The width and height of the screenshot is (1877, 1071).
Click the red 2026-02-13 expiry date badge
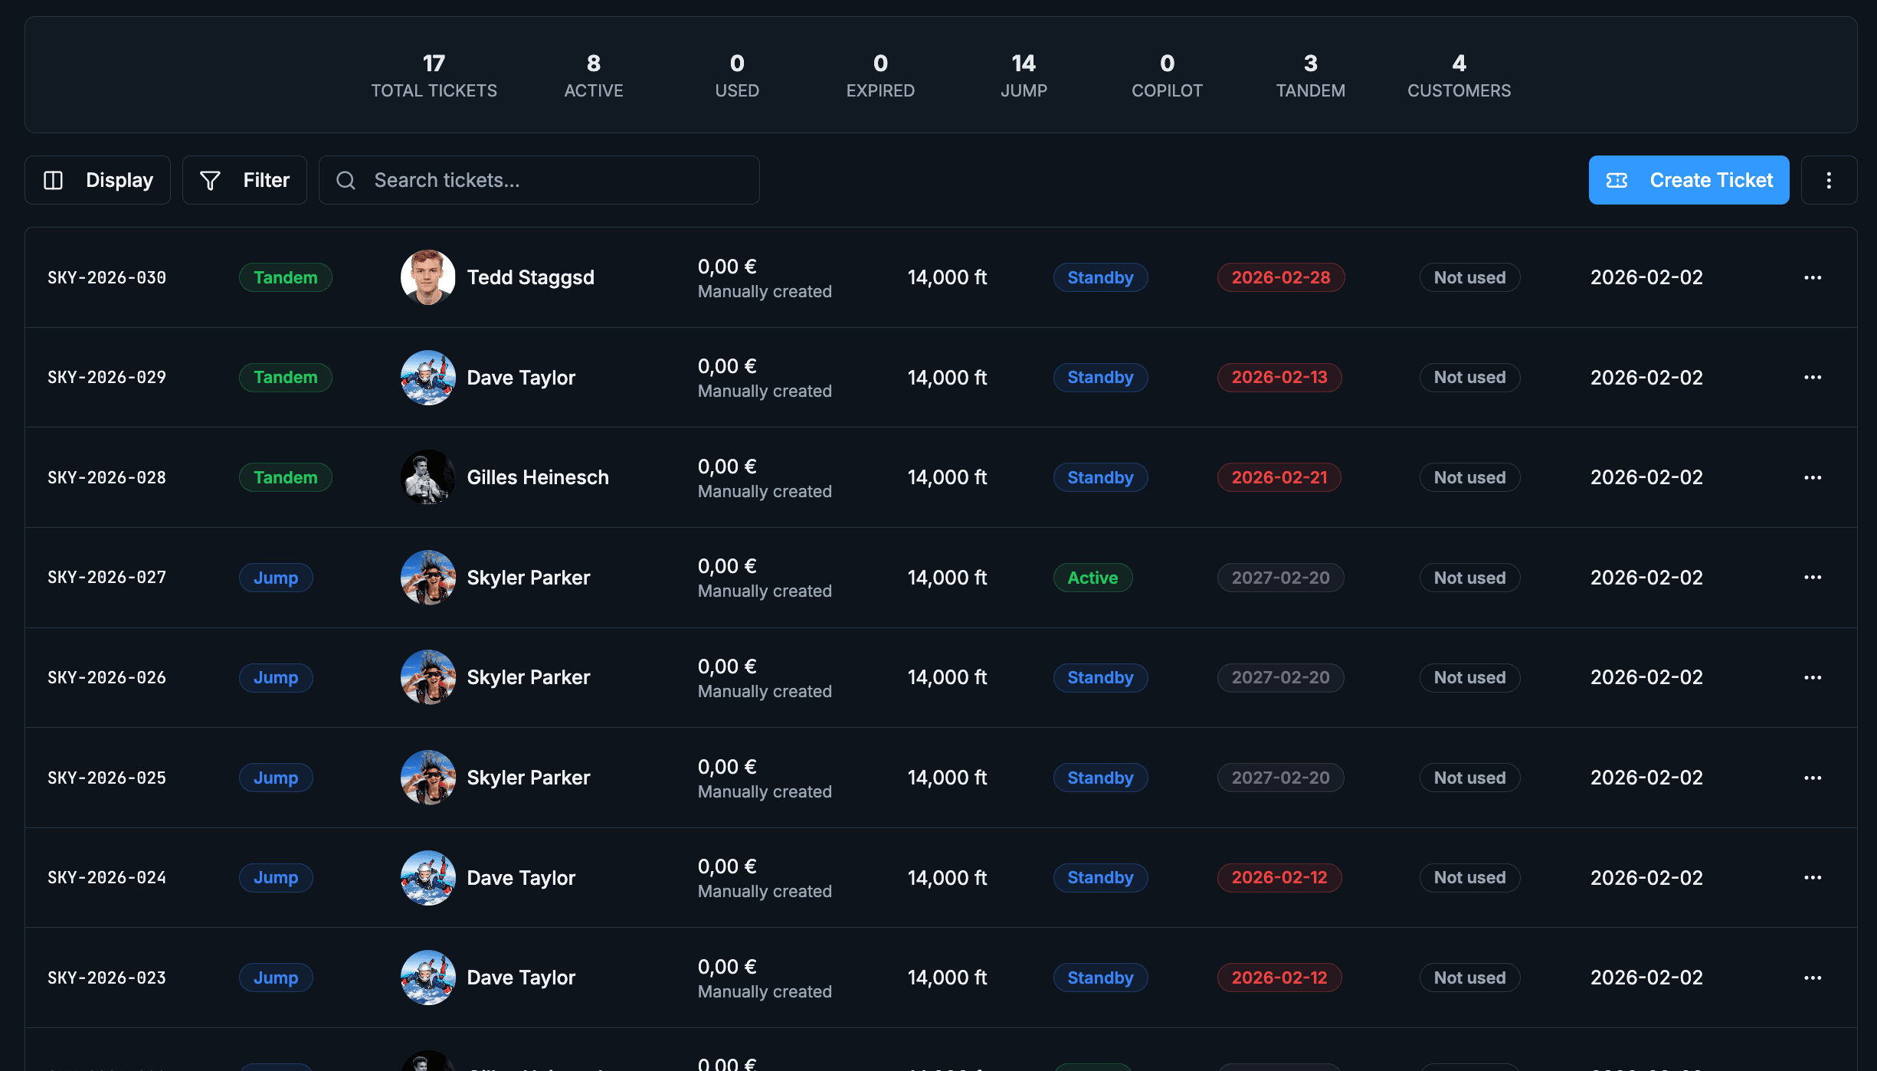[x=1279, y=377]
